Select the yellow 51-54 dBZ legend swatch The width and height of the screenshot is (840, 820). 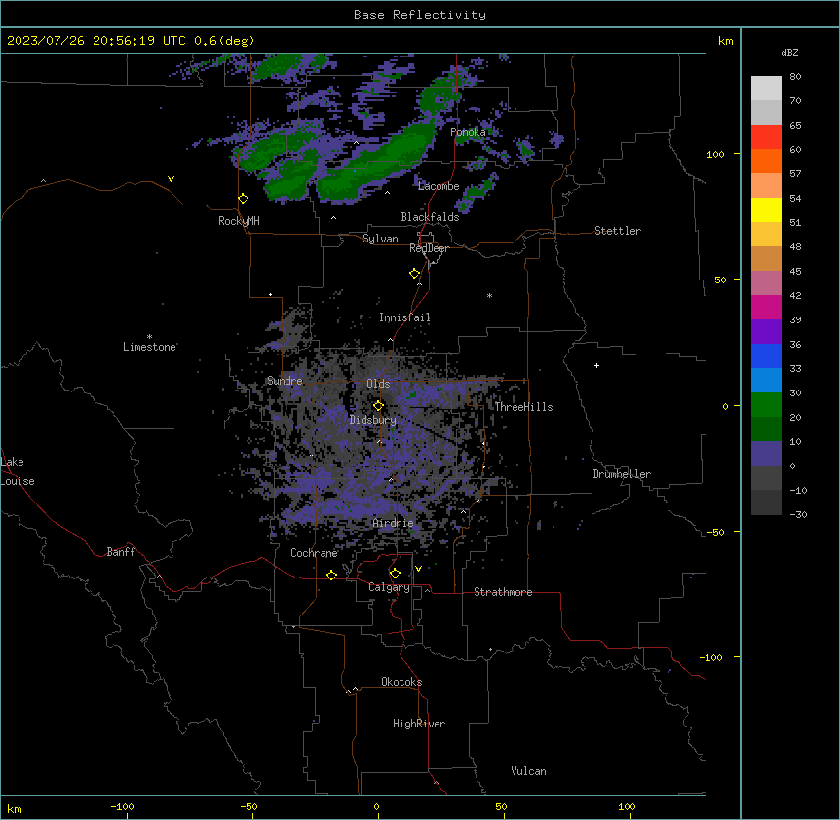(x=766, y=210)
